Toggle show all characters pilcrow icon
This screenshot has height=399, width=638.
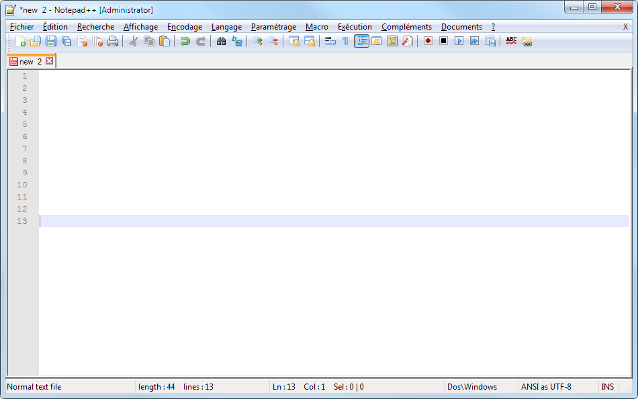point(345,41)
